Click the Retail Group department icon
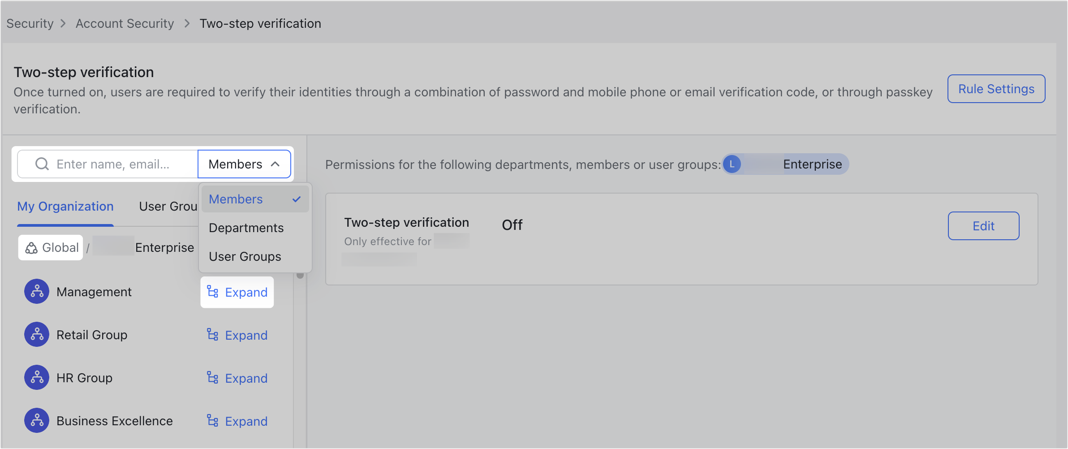This screenshot has width=1068, height=449. [36, 334]
